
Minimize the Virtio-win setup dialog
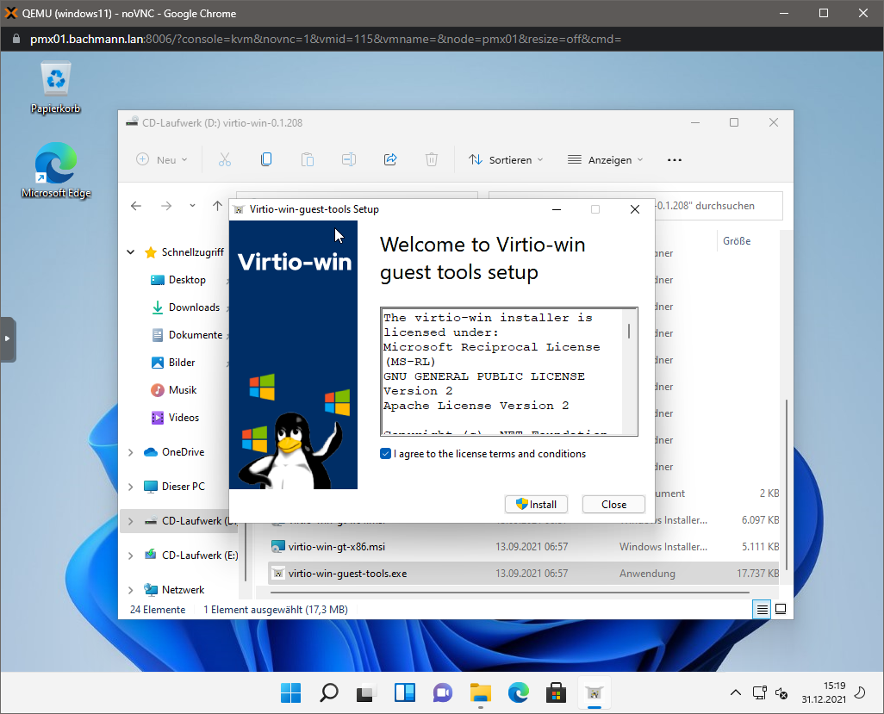pos(557,209)
